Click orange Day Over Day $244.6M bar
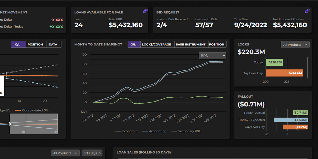Viewport: 318px width, 159px height. (x=284, y=73)
